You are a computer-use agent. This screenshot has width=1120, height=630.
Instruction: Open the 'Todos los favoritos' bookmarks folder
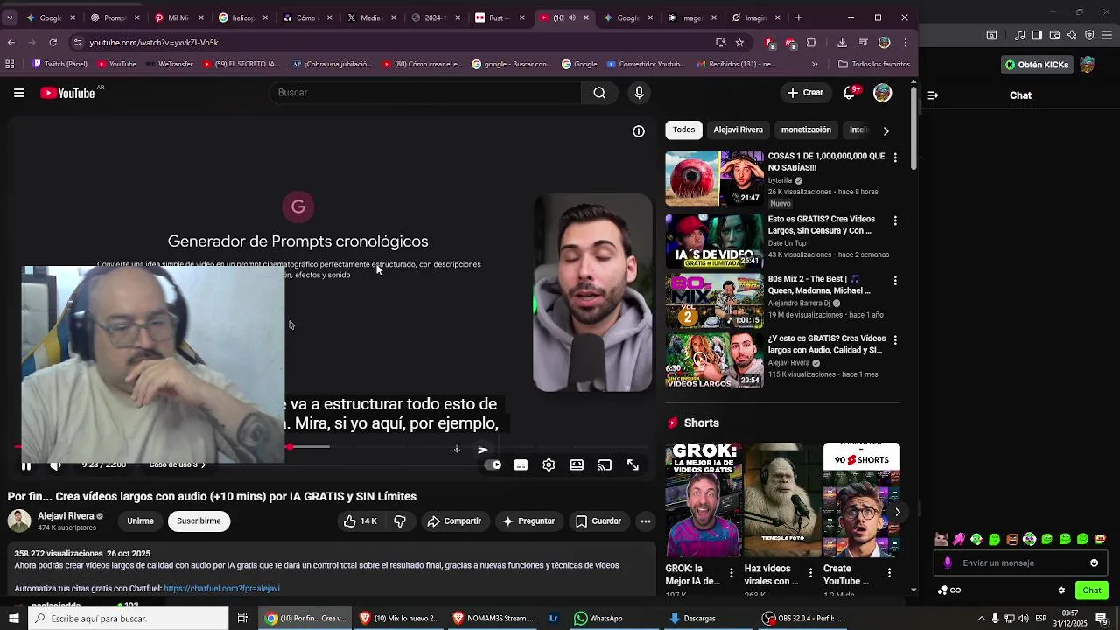[873, 64]
